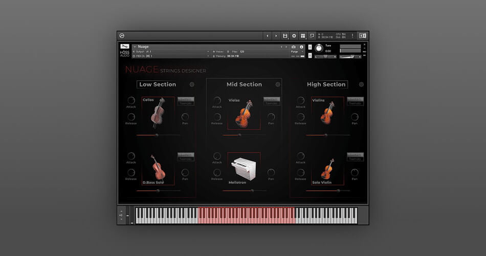This screenshot has width=486, height=256.
Task: Open the Output channel dropdown
Action: [208, 52]
